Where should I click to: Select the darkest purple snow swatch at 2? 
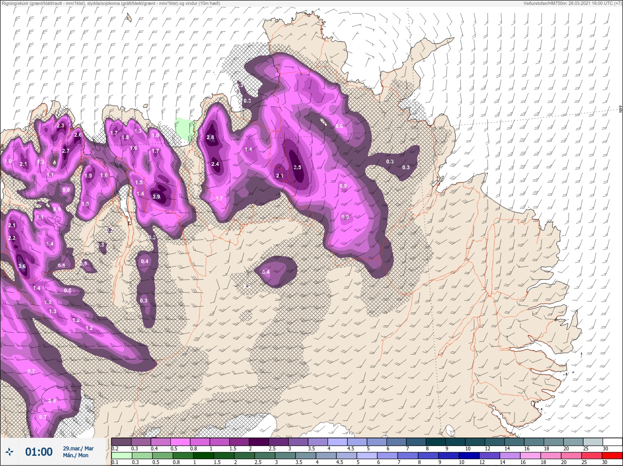[x=259, y=442]
